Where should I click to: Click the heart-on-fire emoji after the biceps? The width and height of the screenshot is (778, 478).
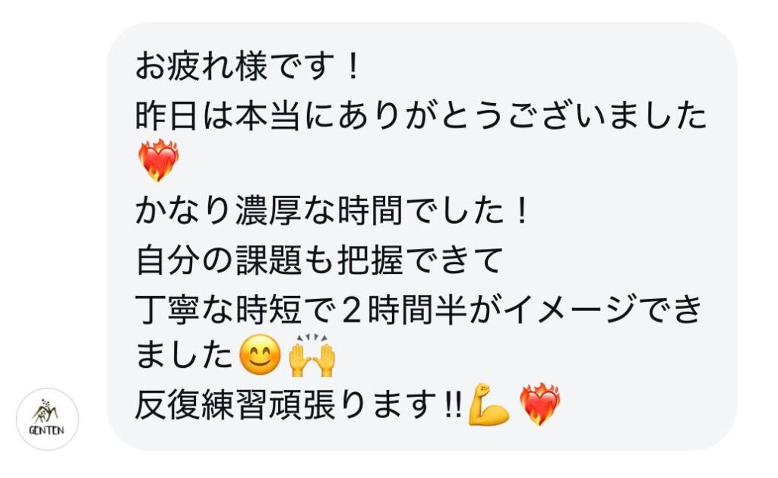coord(540,404)
